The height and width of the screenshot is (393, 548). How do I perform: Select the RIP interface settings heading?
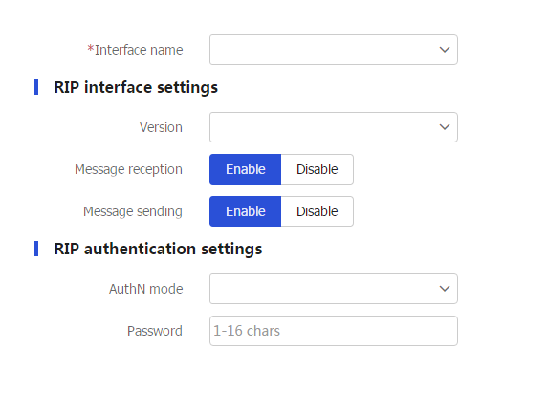tap(136, 87)
